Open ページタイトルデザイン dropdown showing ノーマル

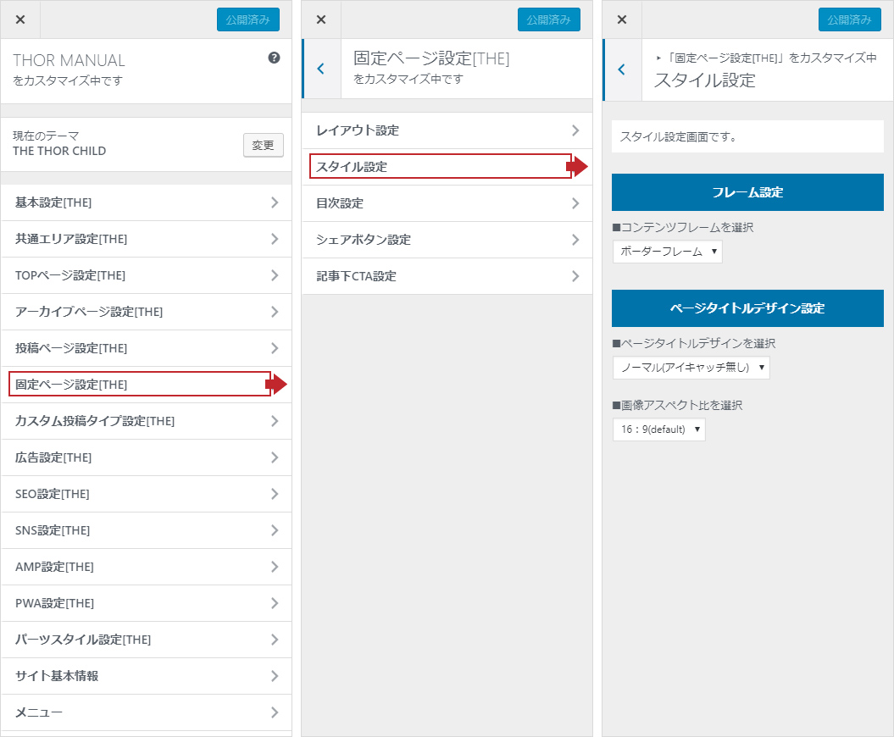pyautogui.click(x=691, y=368)
